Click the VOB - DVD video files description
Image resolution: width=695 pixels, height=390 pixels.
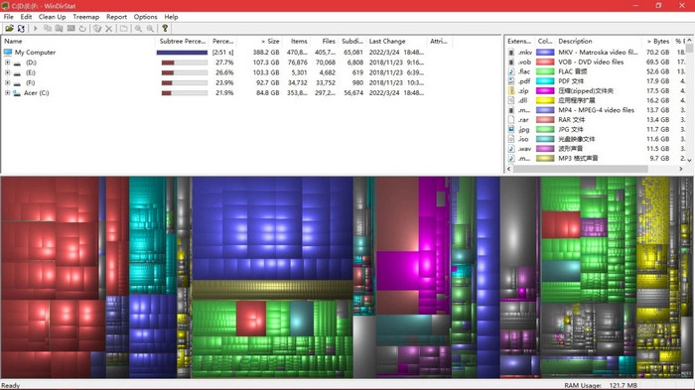coord(591,63)
